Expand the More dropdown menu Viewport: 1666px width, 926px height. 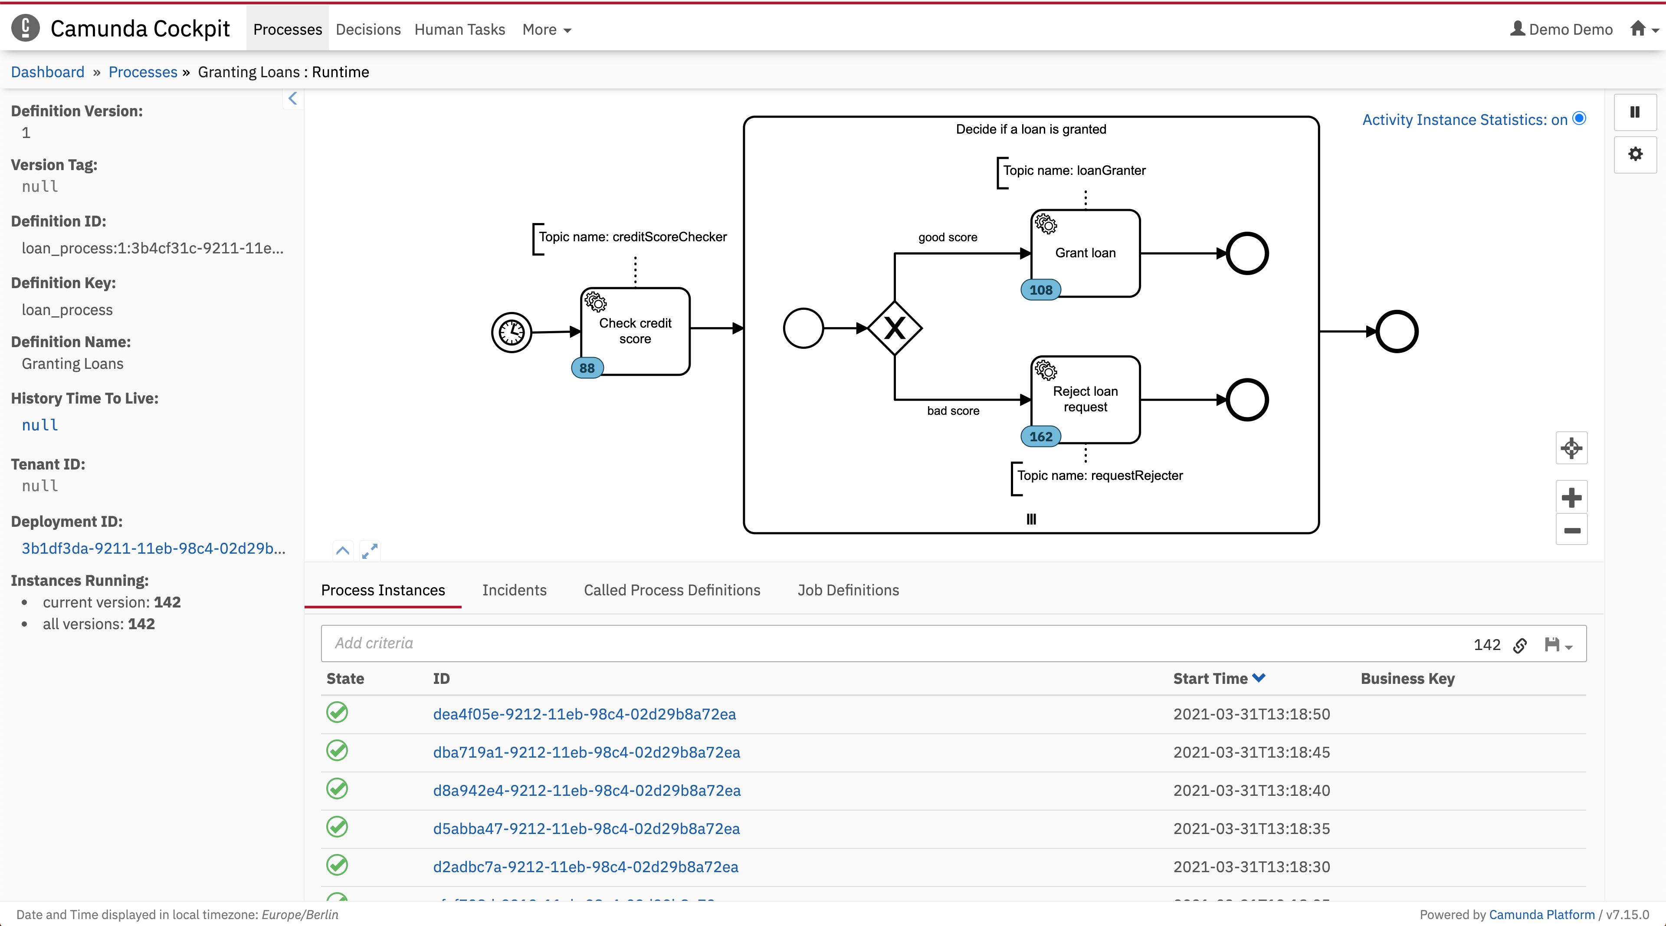[x=547, y=29]
